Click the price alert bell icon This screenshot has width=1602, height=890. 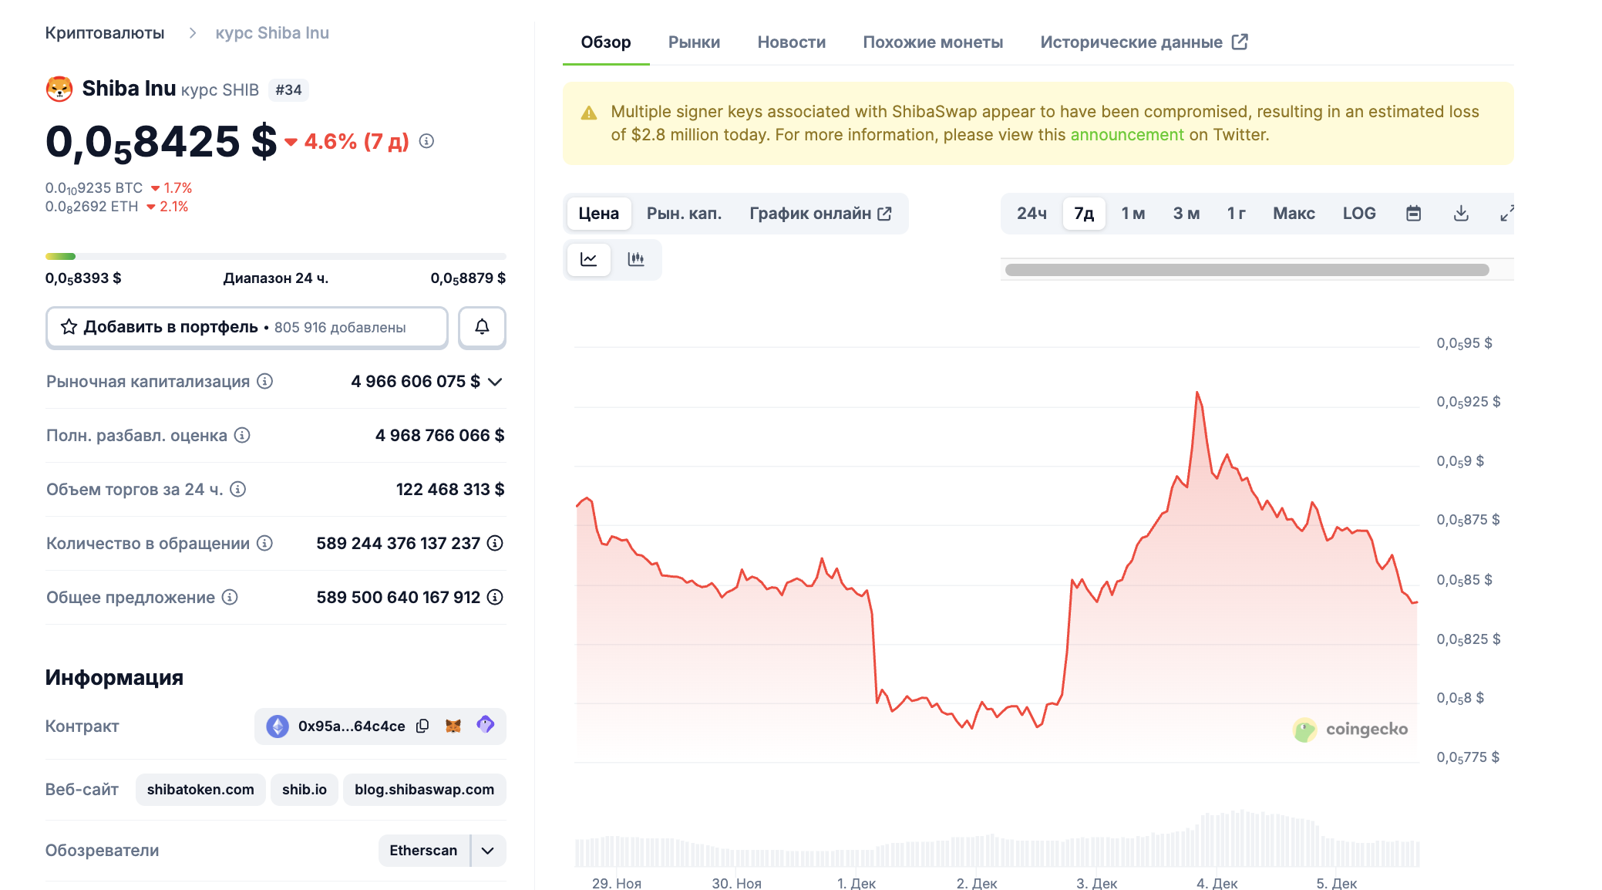[x=482, y=327]
